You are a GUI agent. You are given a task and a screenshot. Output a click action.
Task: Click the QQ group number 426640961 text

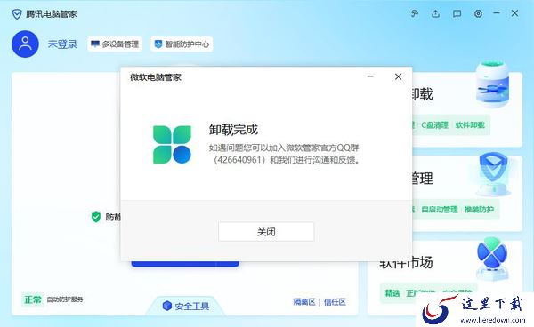click(x=239, y=160)
